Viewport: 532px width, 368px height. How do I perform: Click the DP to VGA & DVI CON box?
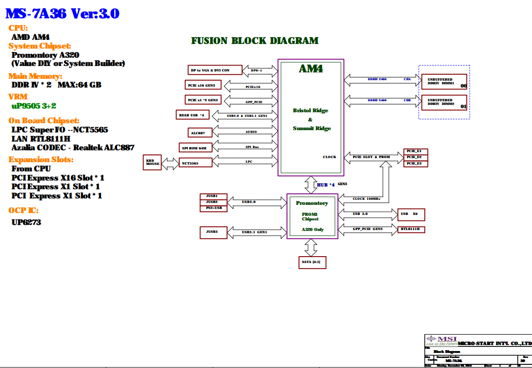[215, 70]
